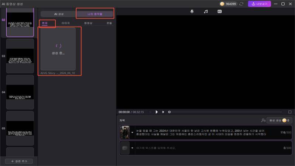Switch to the My Creations tab
Viewport: 295px width, 166px height.
click(x=95, y=14)
